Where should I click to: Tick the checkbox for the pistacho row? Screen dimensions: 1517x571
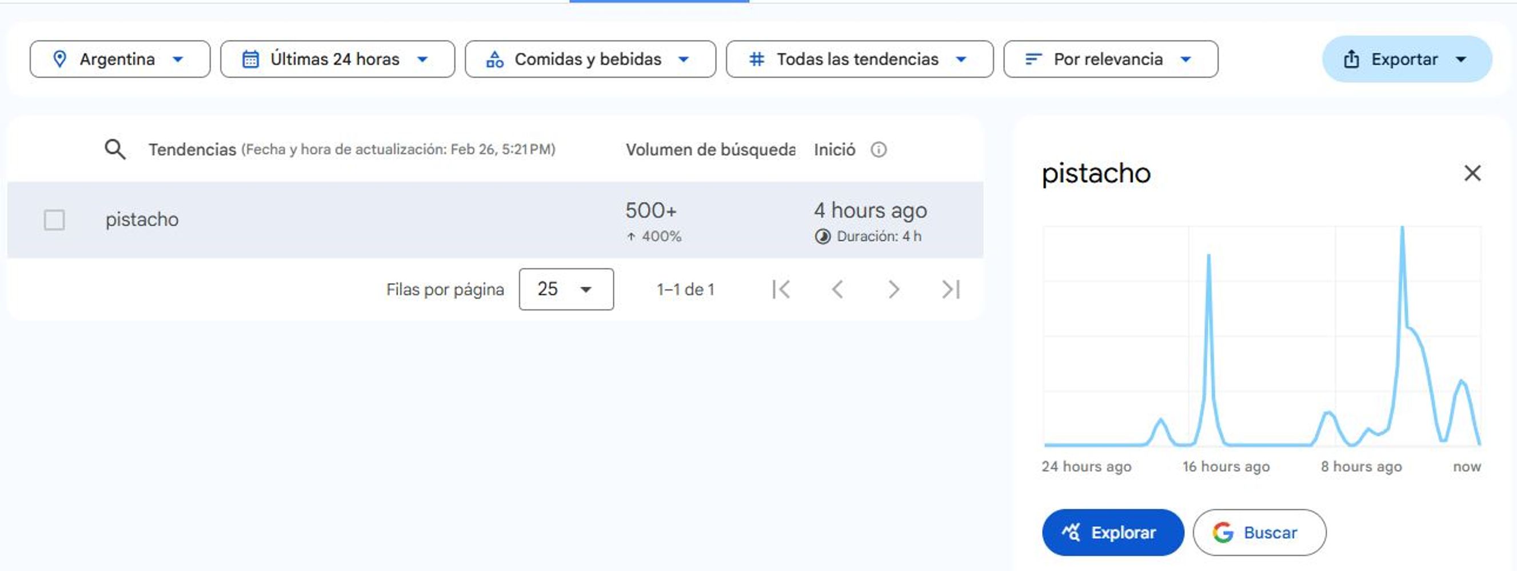[x=54, y=220]
